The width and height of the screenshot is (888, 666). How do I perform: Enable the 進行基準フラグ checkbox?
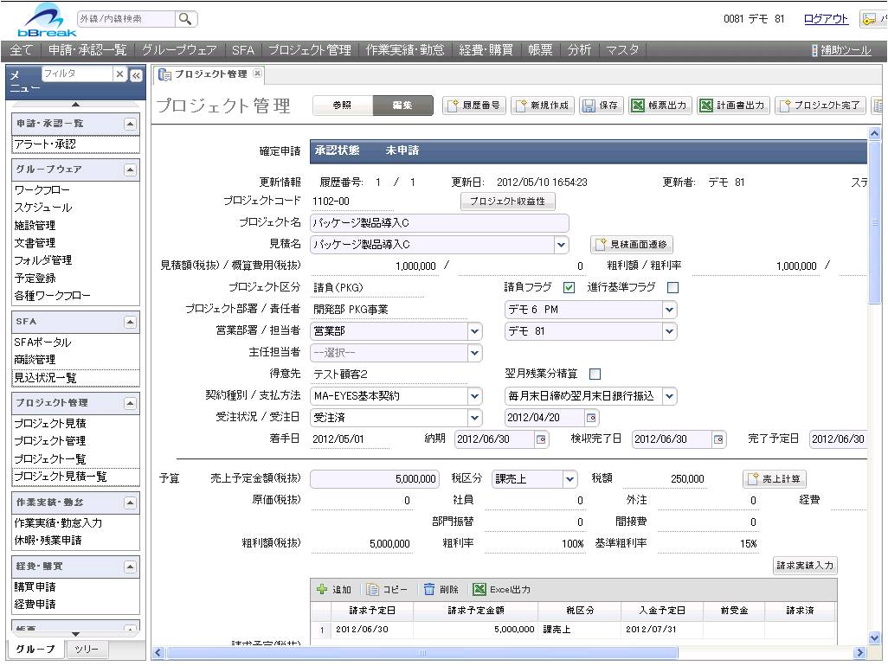[x=672, y=288]
